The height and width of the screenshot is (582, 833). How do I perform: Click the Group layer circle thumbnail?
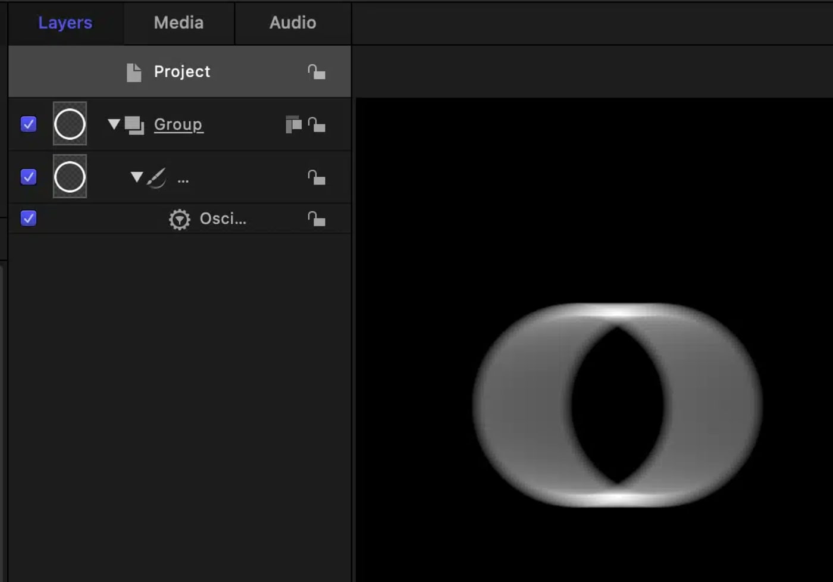pos(70,124)
